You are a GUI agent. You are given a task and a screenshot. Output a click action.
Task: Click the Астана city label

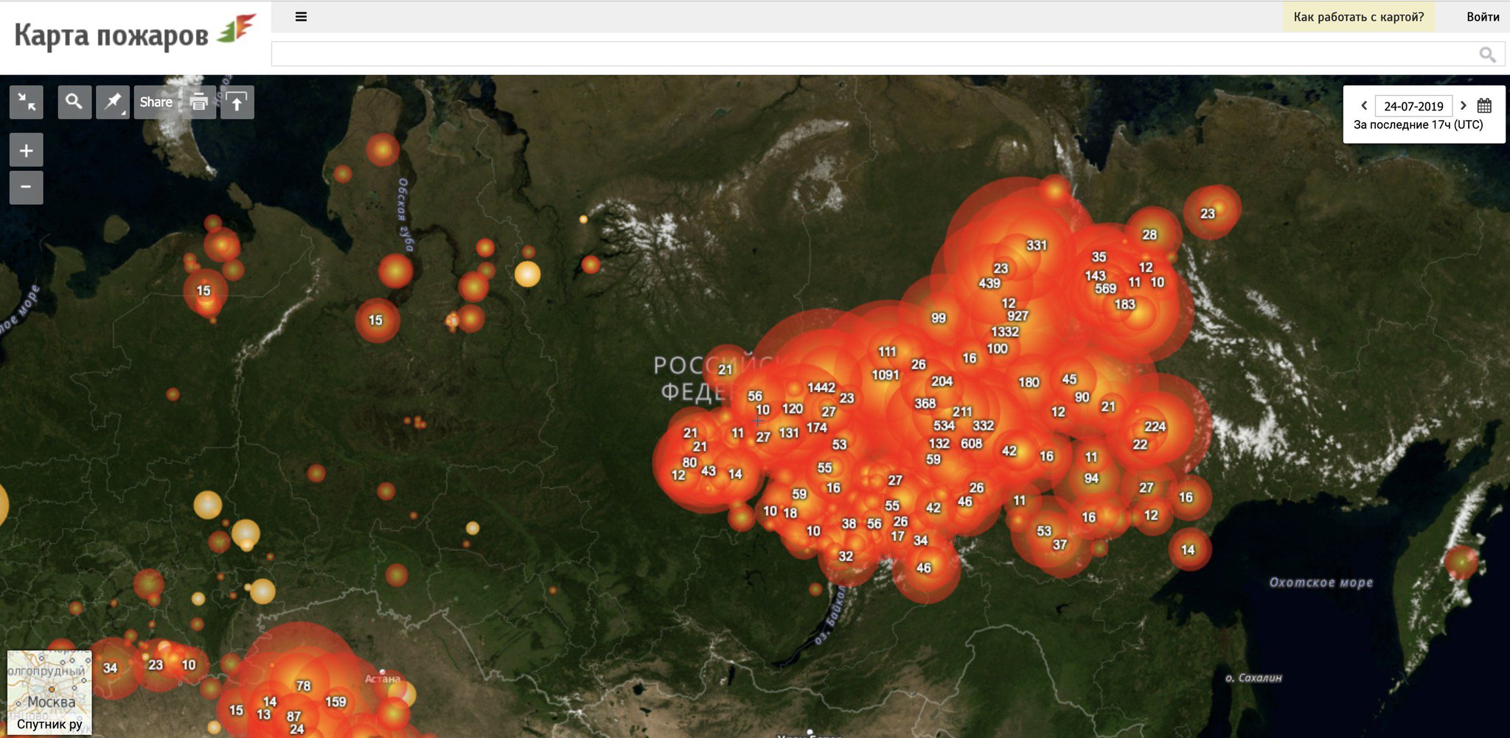[x=383, y=678]
